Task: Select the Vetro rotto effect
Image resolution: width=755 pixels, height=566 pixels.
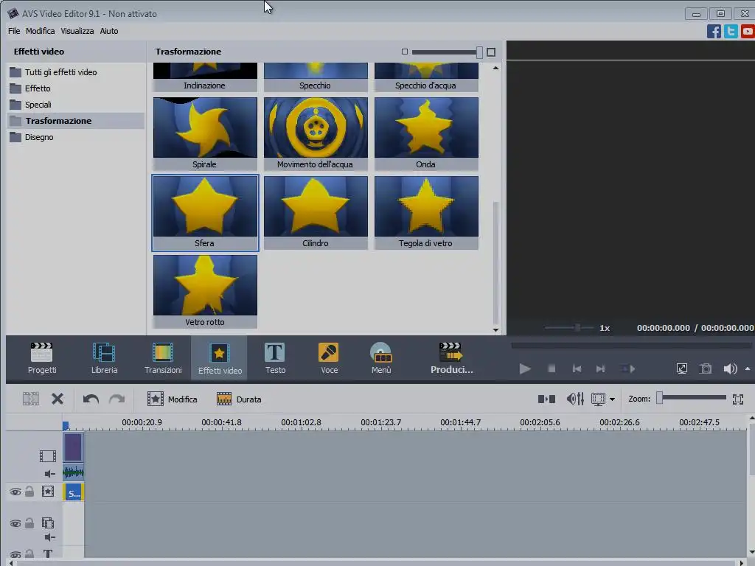Action: point(205,291)
